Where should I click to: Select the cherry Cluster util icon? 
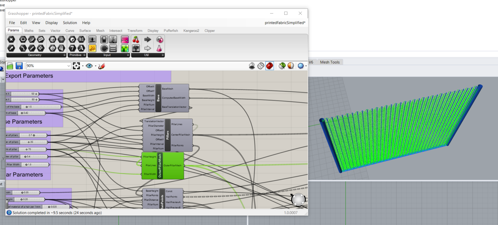[136, 39]
